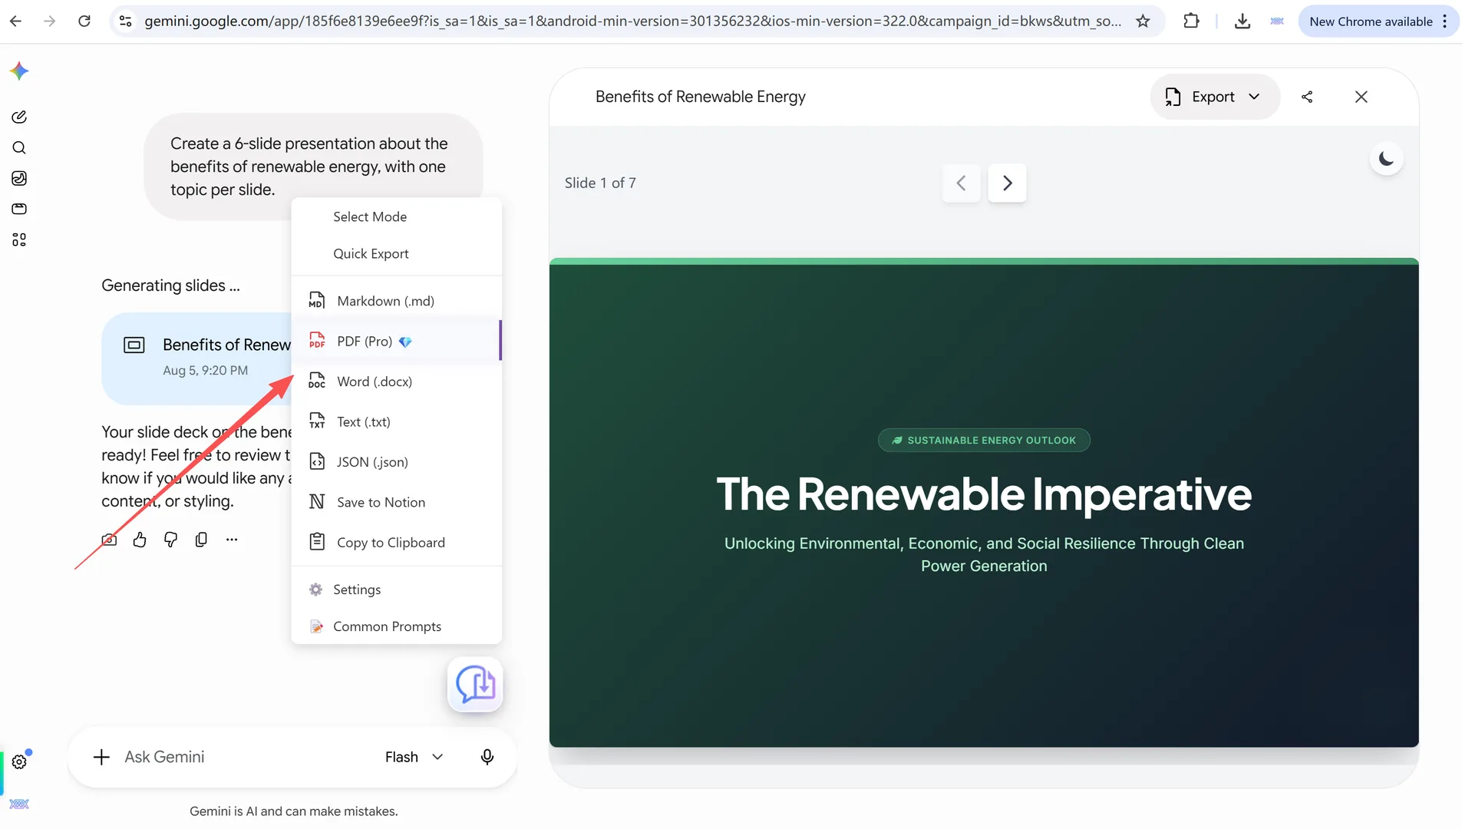1462x829 pixels.
Task: Open search in the left sidebar
Action: [x=19, y=147]
